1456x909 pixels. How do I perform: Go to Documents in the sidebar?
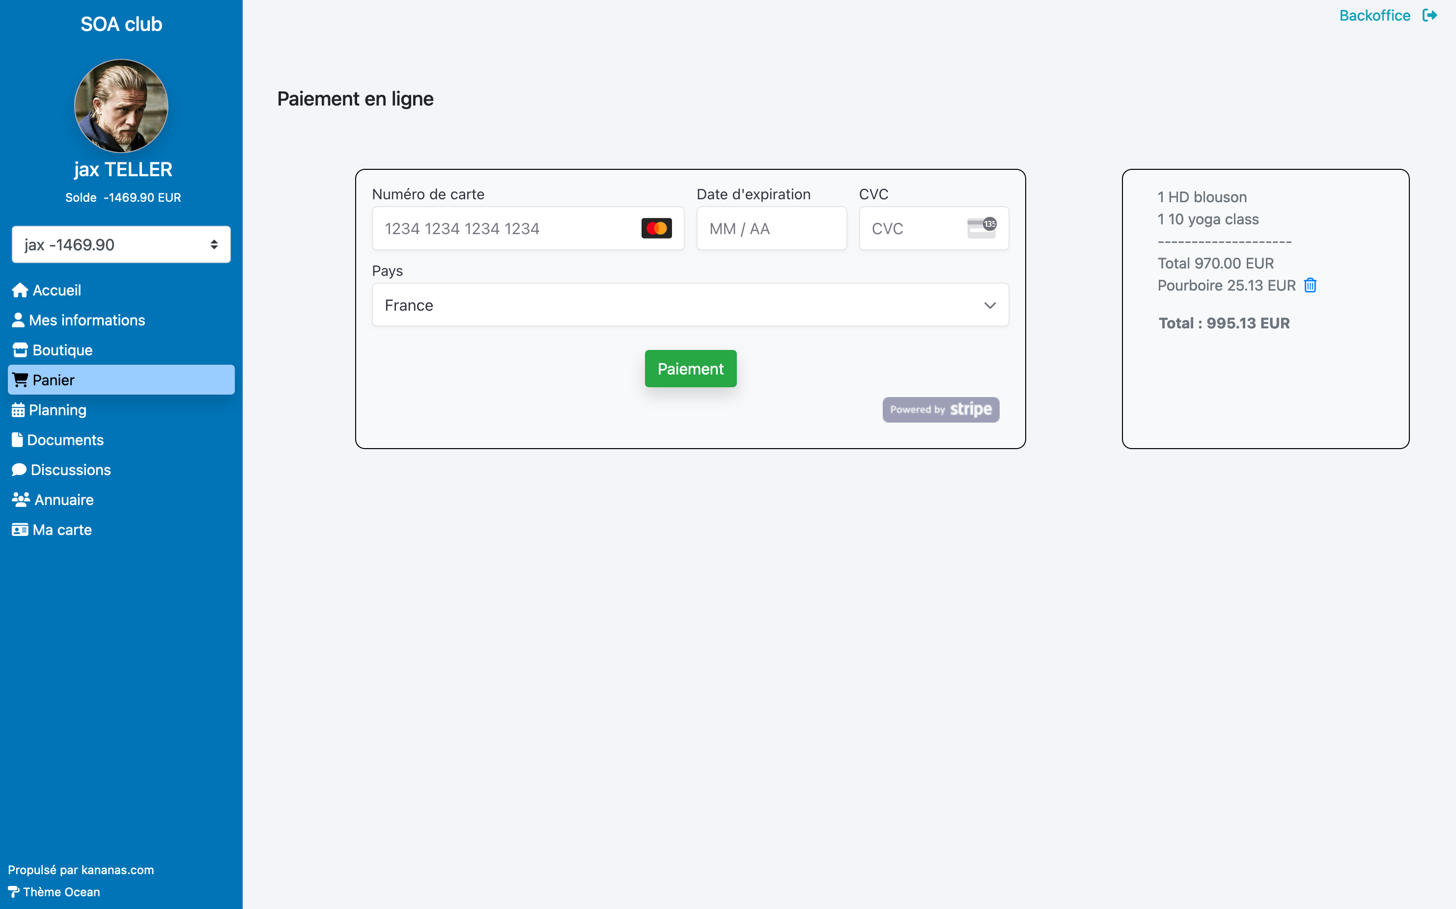58,440
